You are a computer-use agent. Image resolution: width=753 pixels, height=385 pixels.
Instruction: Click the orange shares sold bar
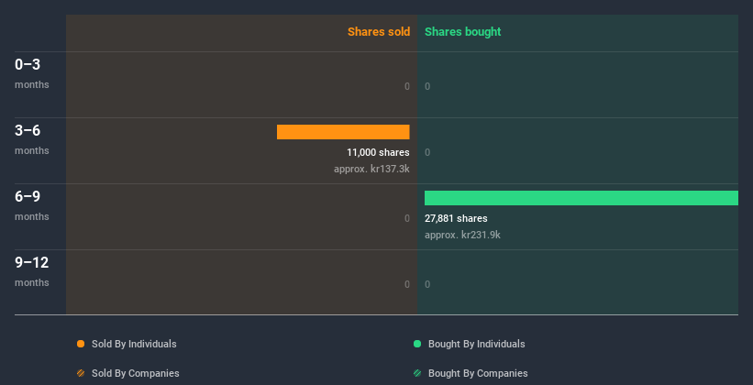coord(343,132)
